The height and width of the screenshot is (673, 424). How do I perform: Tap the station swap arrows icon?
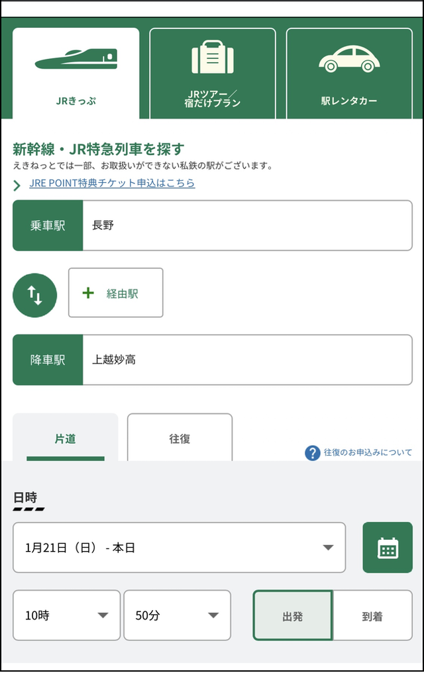pyautogui.click(x=34, y=295)
